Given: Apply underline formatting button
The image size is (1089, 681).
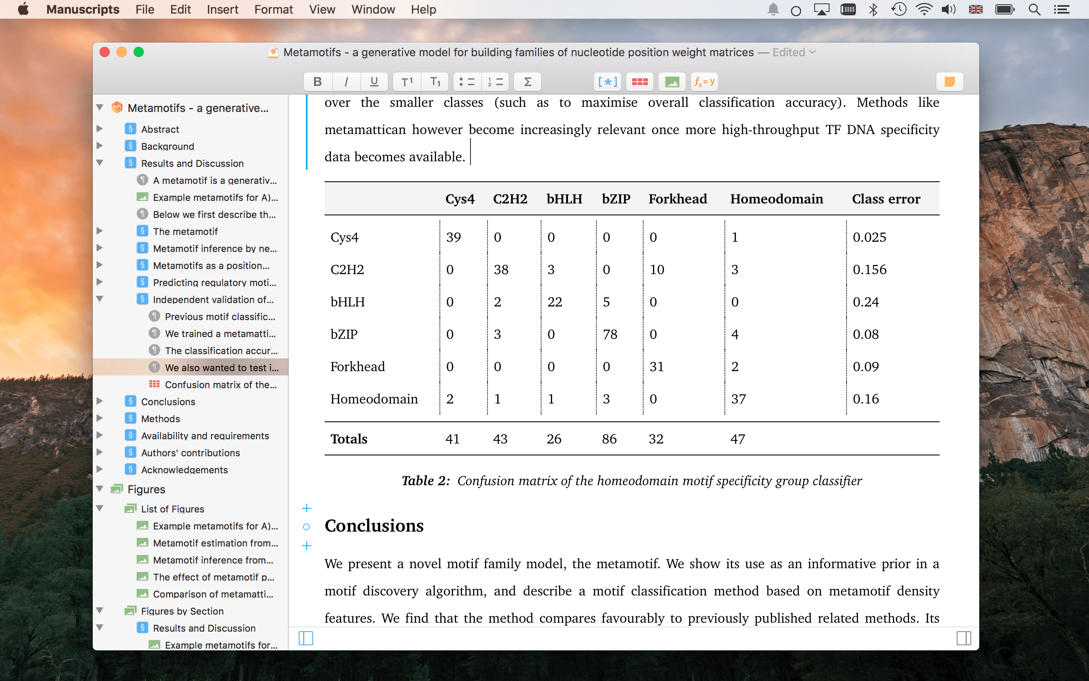Looking at the screenshot, I should click(374, 82).
